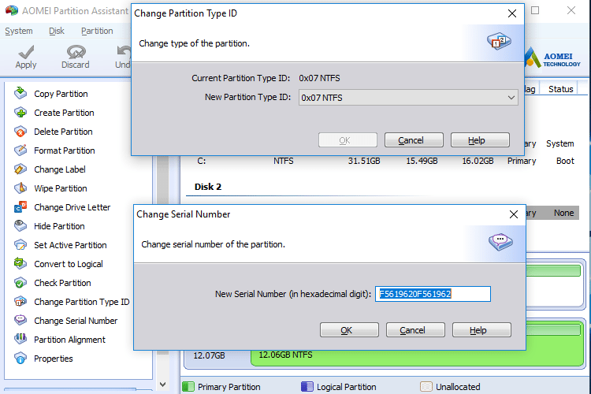Click the Status column header
The width and height of the screenshot is (591, 394).
(x=560, y=89)
